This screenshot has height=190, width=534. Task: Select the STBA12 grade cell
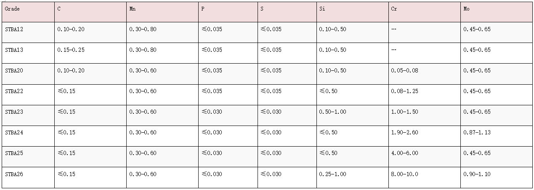[14, 29]
